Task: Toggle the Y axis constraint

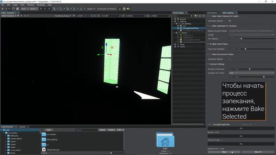Action: (45, 9)
